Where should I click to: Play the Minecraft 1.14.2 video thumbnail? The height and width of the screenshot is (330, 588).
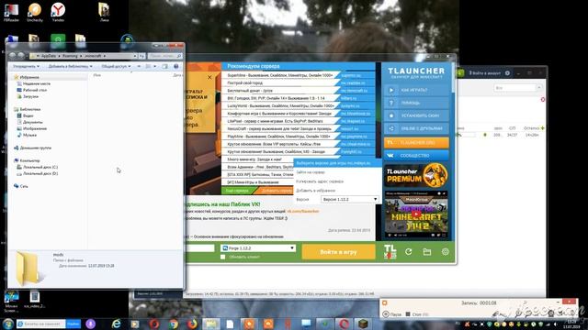pyautogui.click(x=416, y=214)
